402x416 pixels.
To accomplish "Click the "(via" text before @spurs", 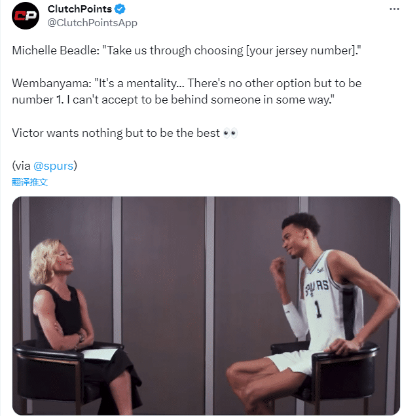I will [x=22, y=166].
